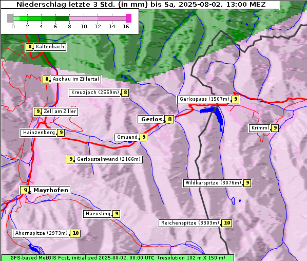
Task: Select the Ahornspitze yellow 10 badge
Action: click(75, 233)
